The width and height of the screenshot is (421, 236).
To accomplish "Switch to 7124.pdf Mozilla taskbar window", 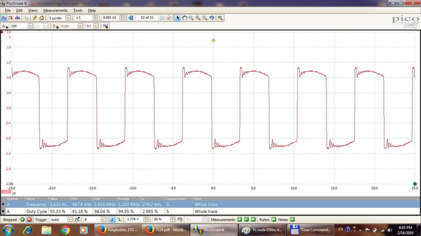I will (x=166, y=230).
